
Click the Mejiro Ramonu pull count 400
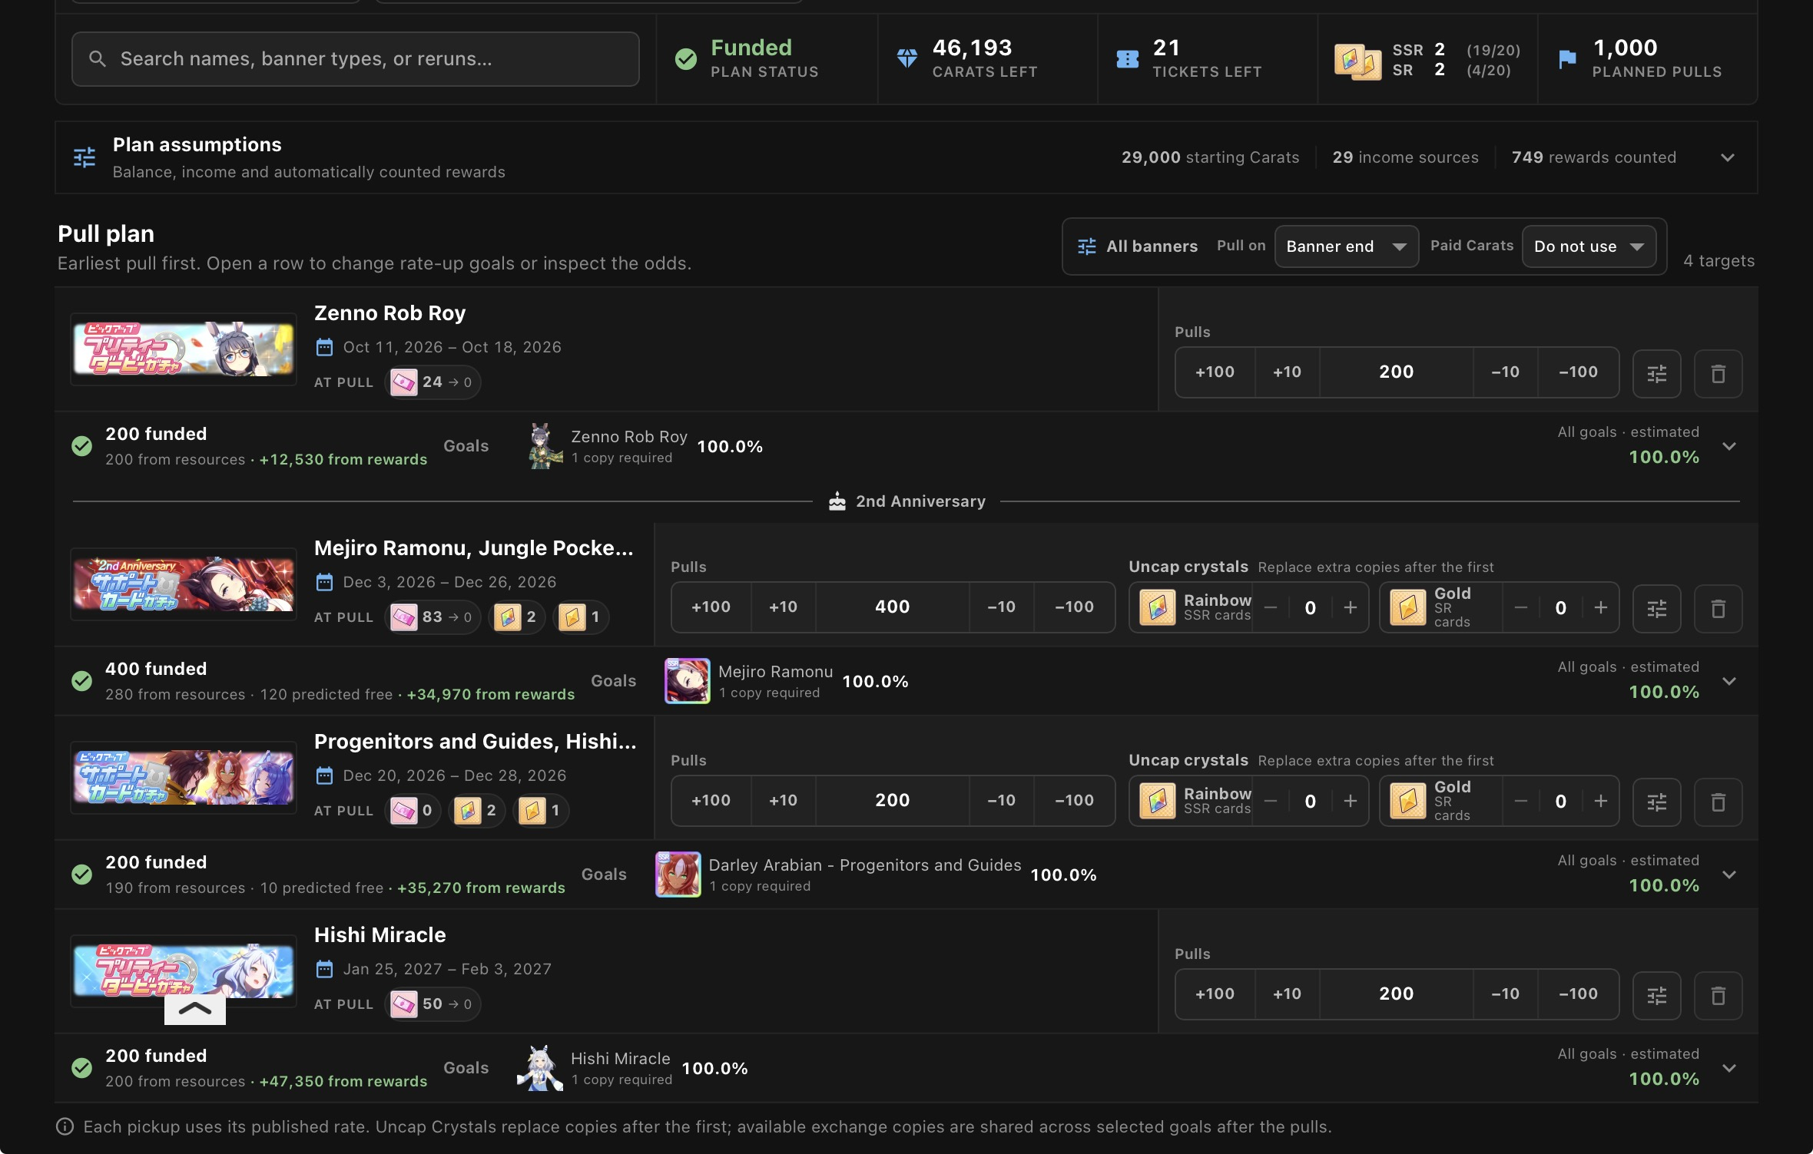[892, 607]
